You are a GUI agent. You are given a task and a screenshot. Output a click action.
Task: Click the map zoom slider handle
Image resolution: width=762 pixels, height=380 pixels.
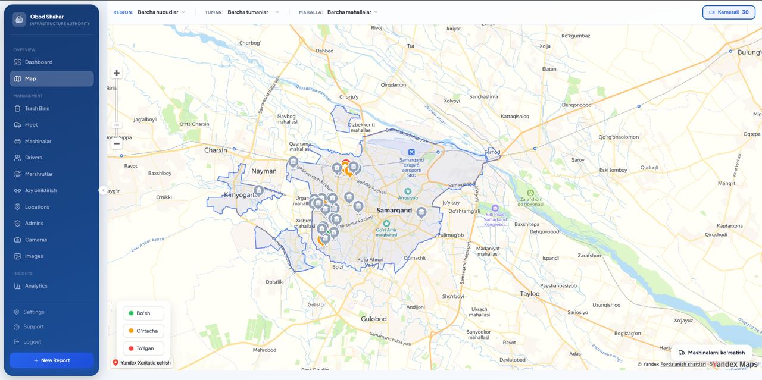(x=117, y=125)
